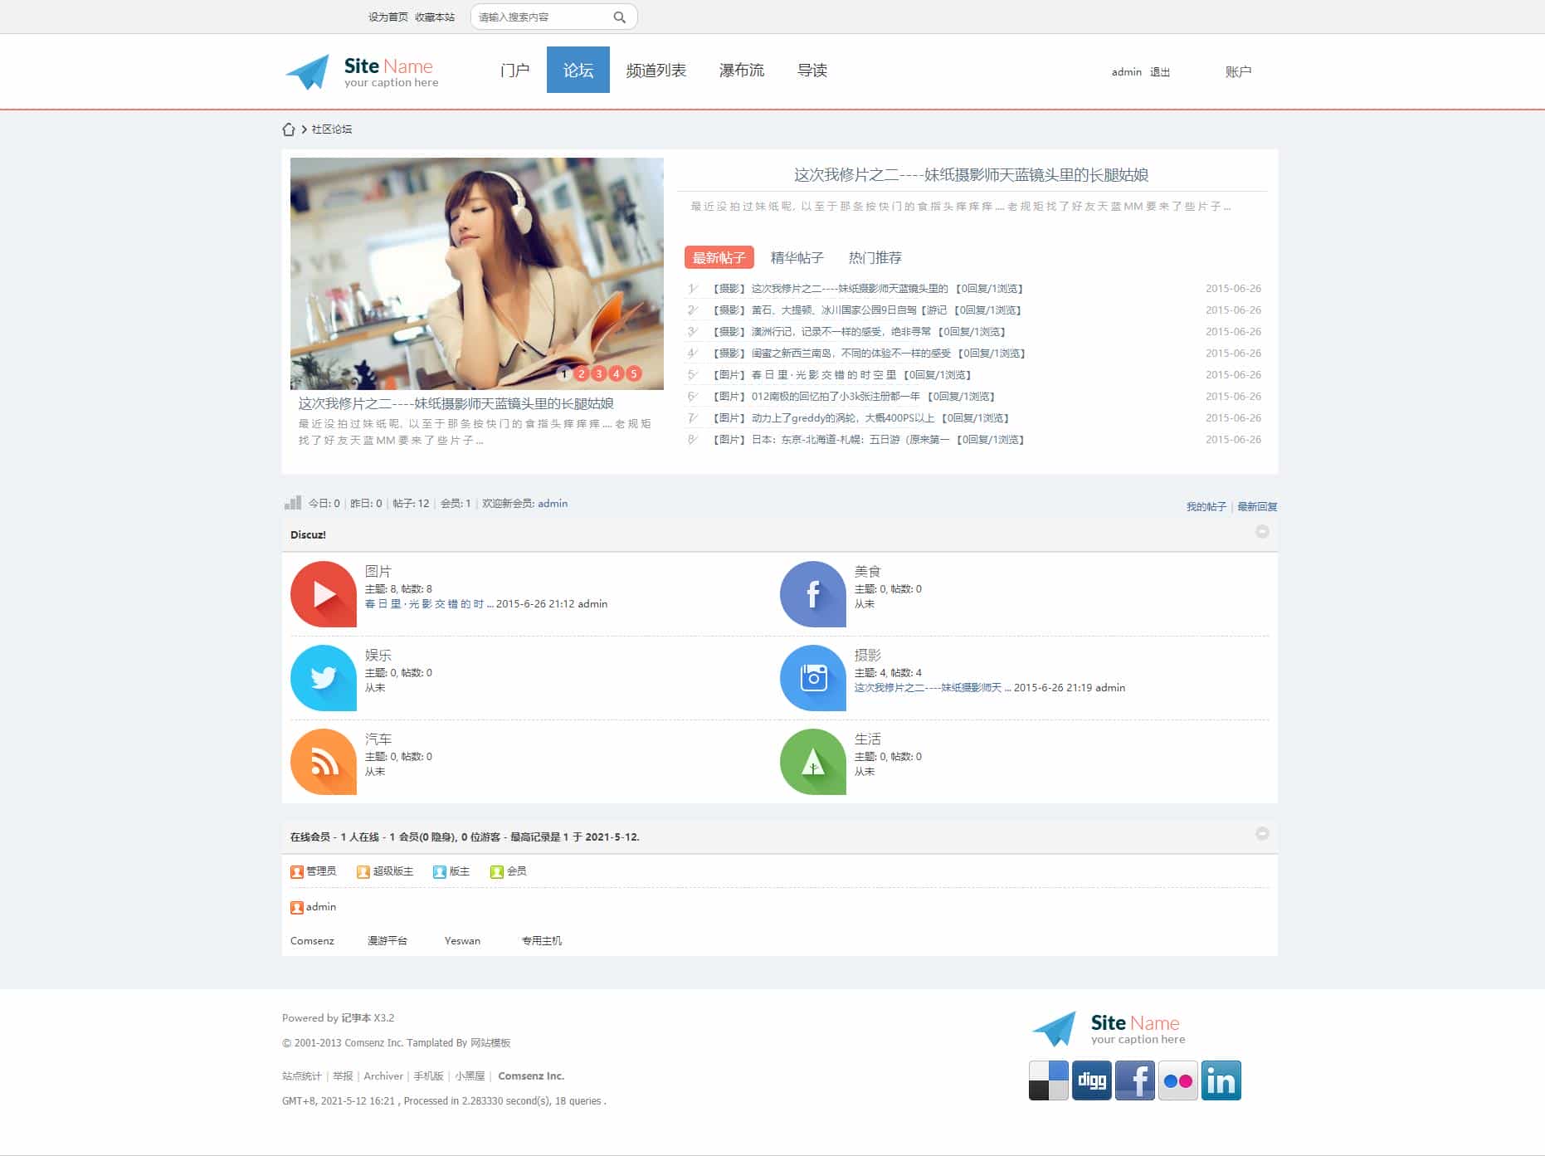Screen dimensions: 1545x1156
Task: Open the 娱乐 forum Twitter bird icon
Action: pyautogui.click(x=324, y=678)
